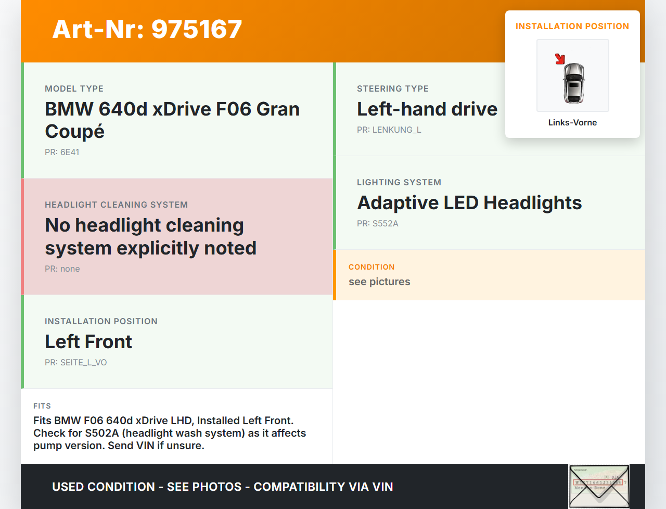The height and width of the screenshot is (509, 666).
Task: Click the orange "INSTALLATION POSITION" title above the car diagram
Action: (x=572, y=26)
